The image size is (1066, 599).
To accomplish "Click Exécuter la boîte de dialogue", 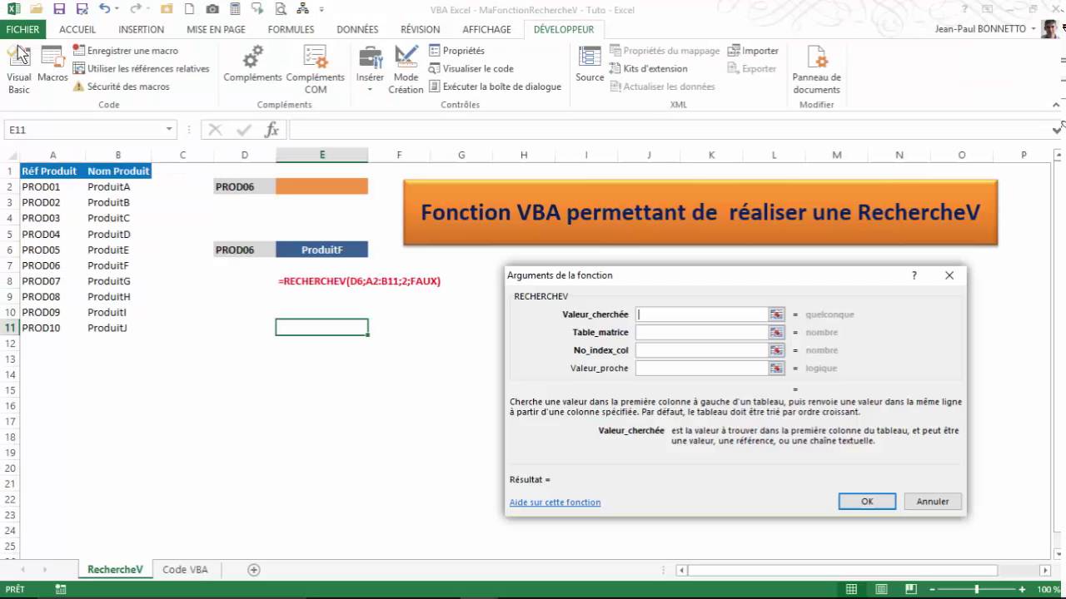I will [x=495, y=87].
